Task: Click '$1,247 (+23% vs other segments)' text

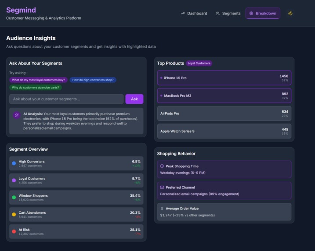Action: click(x=187, y=215)
